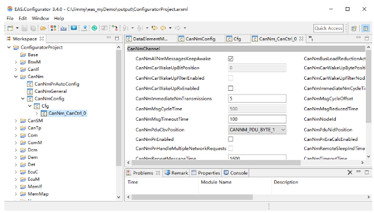Image resolution: width=374 pixels, height=213 pixels.
Task: Enable CanNmPnEnabled checkbox
Action: [x=231, y=139]
